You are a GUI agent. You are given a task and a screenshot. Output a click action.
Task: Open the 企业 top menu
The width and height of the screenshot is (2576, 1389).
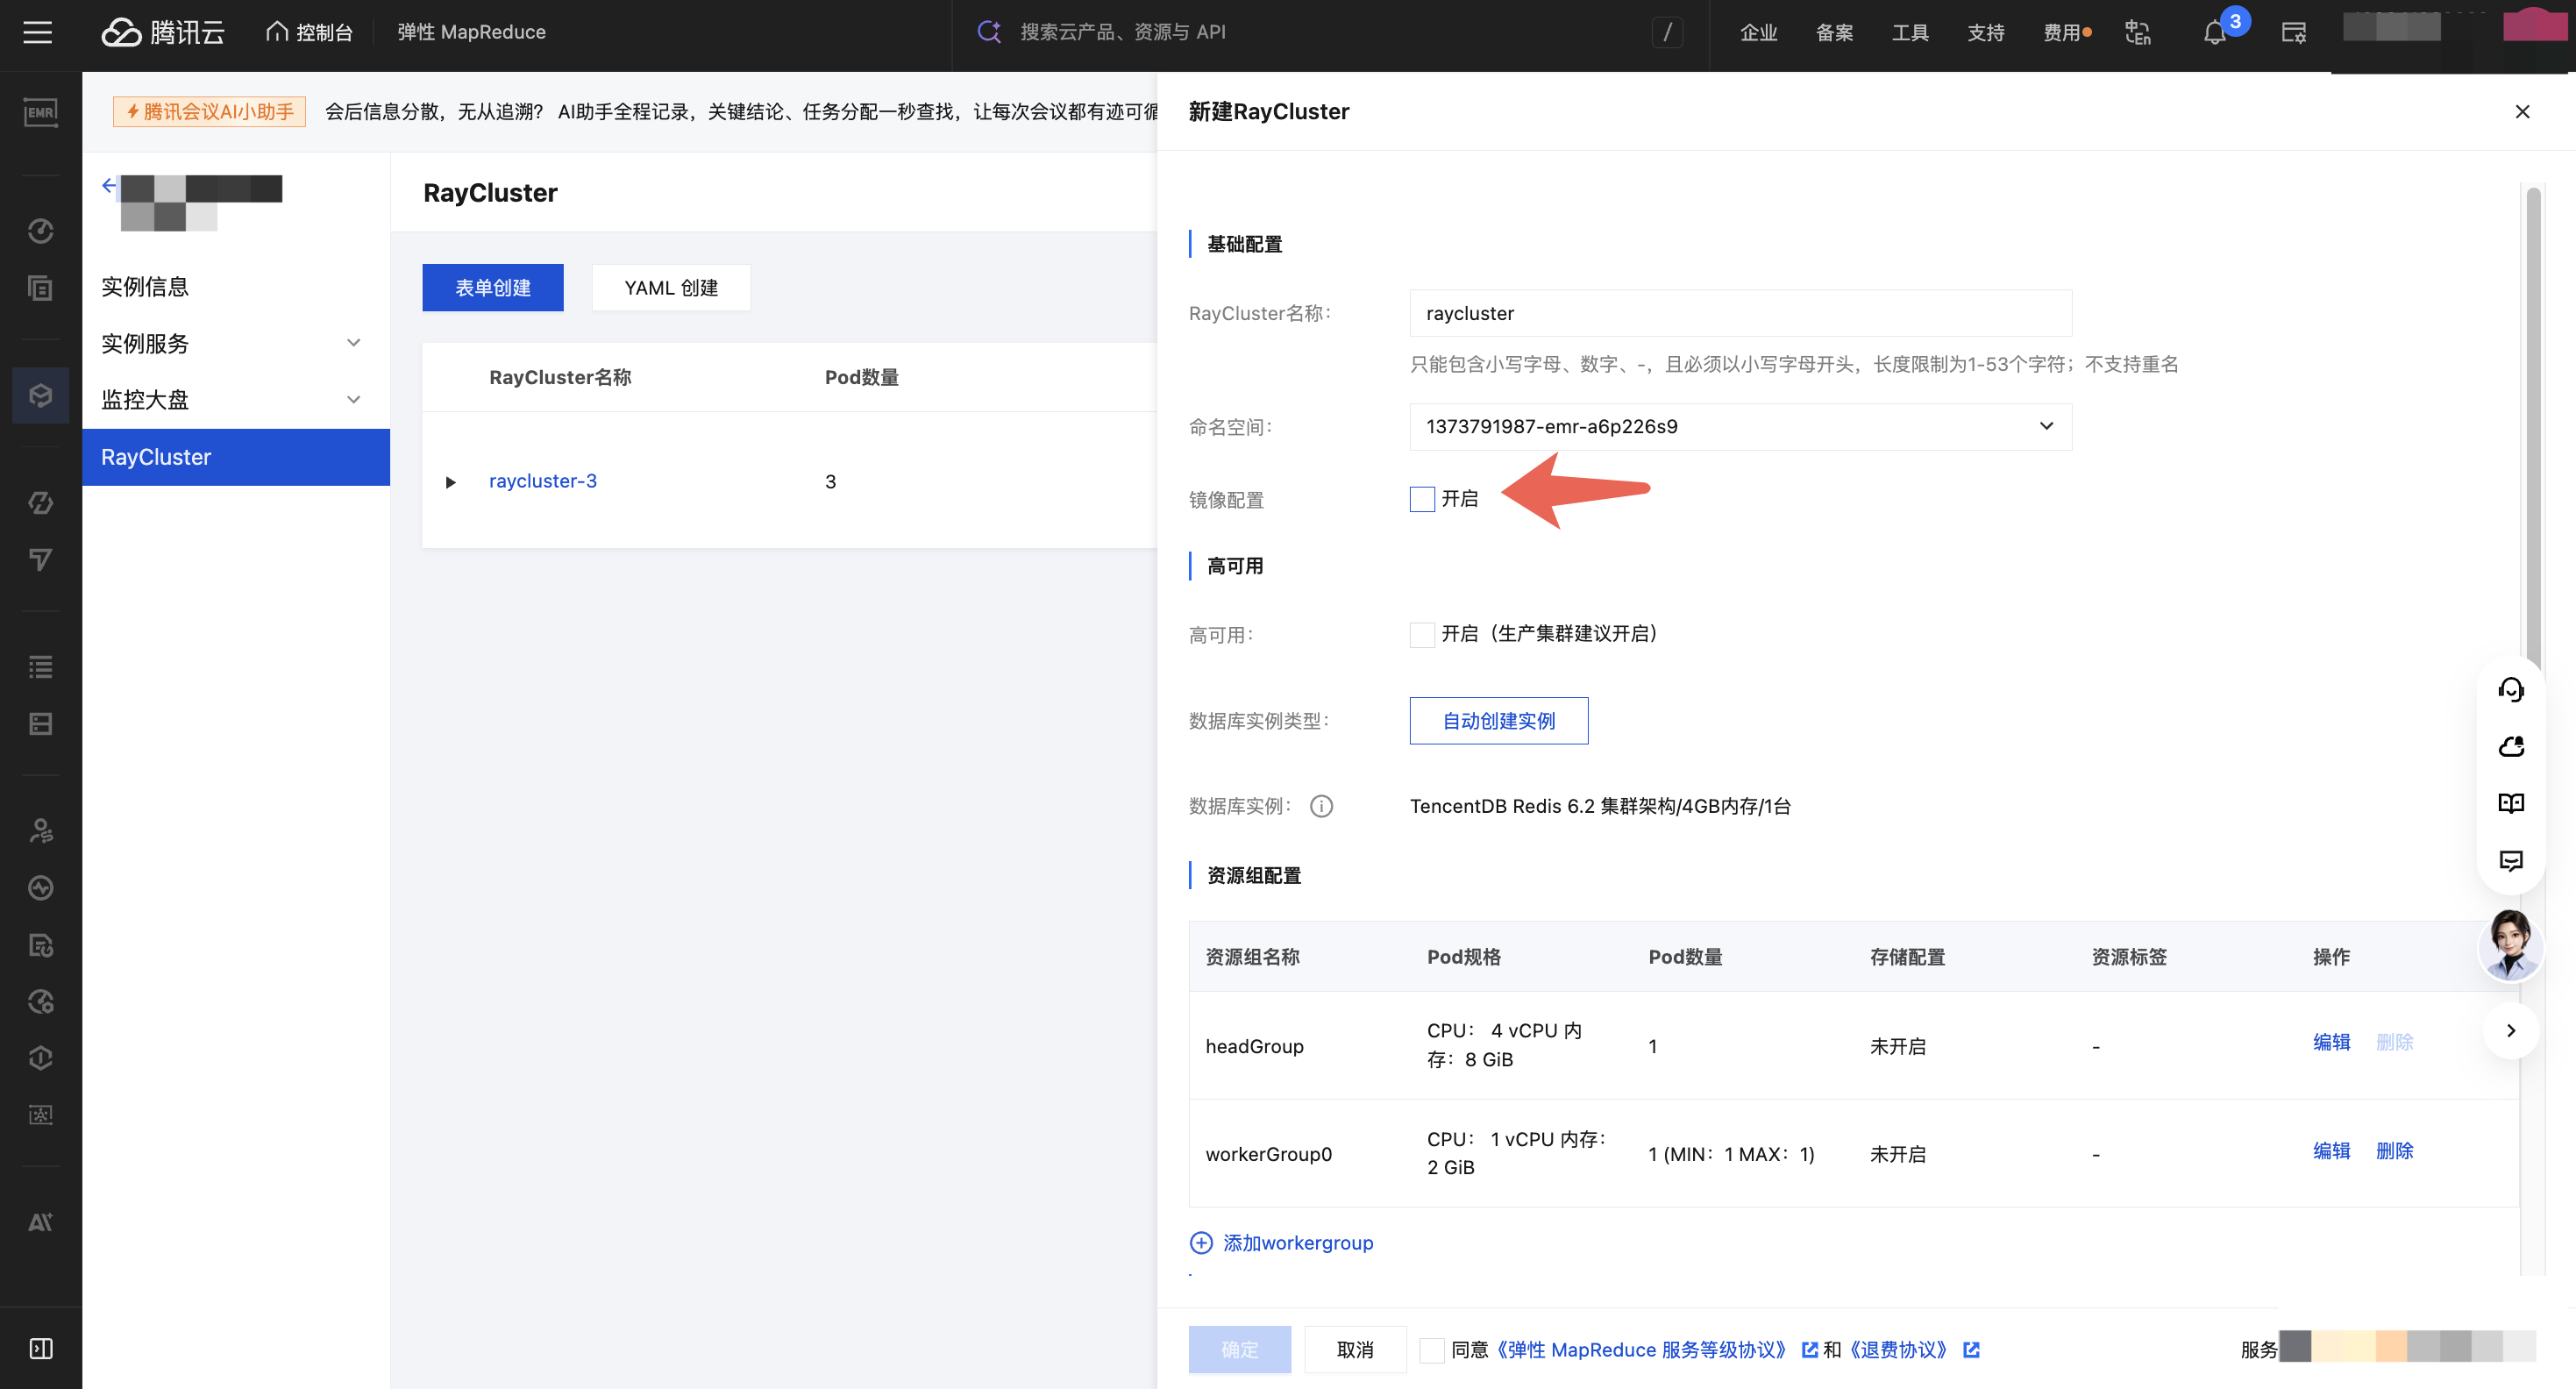pyautogui.click(x=1758, y=32)
